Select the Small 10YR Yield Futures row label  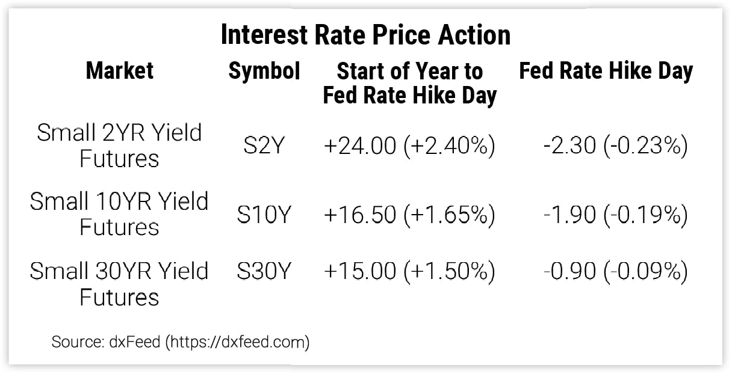point(119,214)
